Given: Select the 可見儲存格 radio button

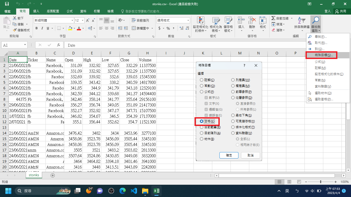Looking at the screenshot, I should [233, 121].
